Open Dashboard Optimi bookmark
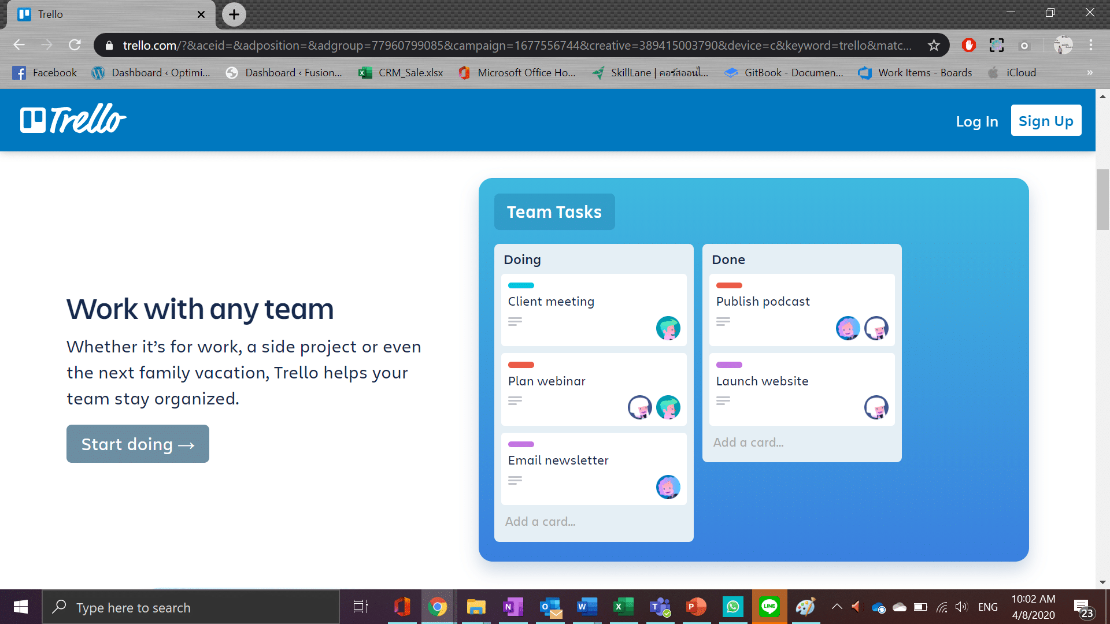This screenshot has height=624, width=1110. click(151, 73)
